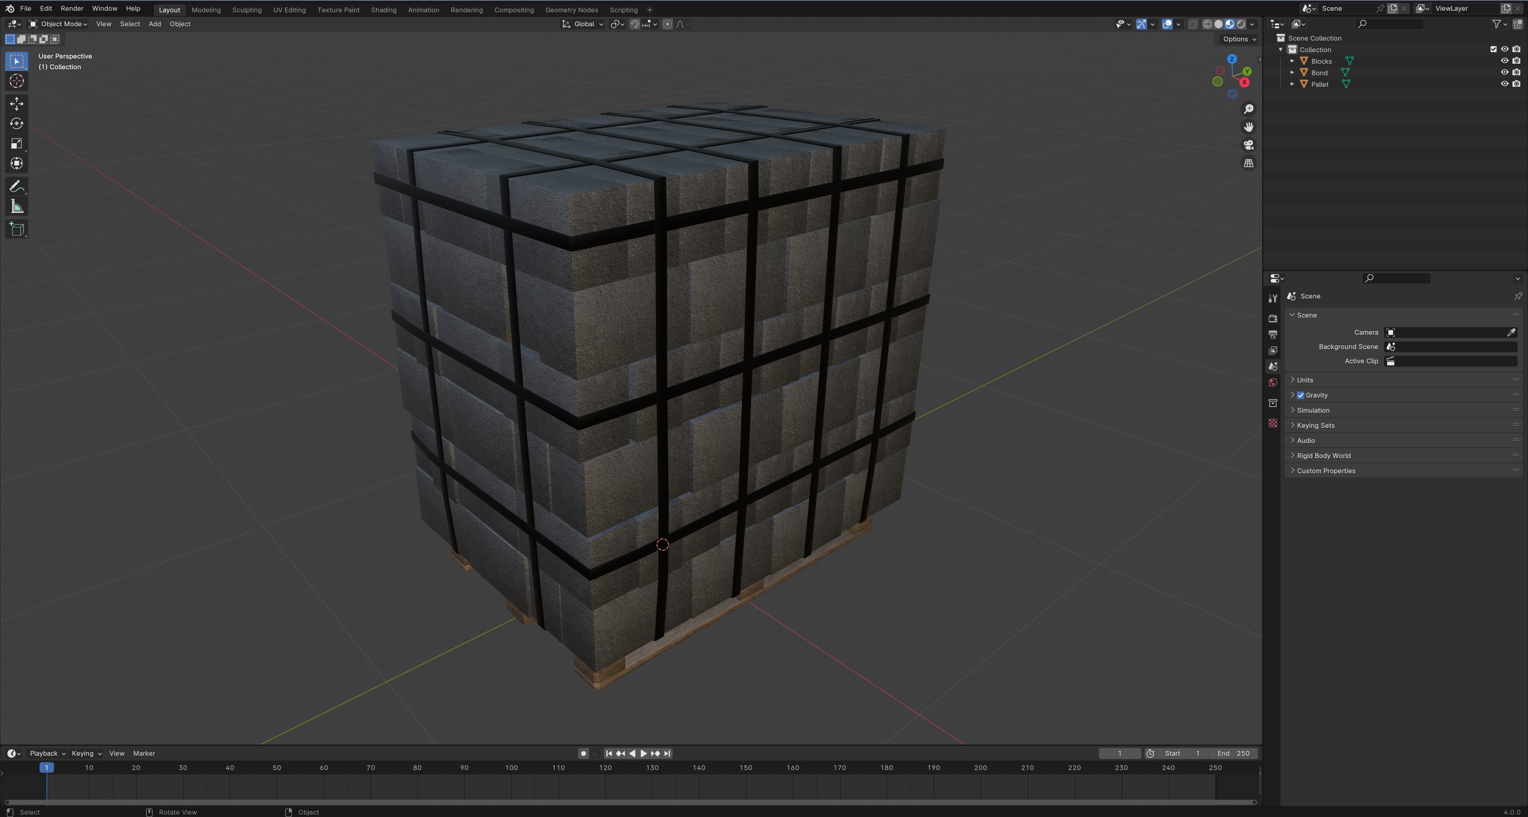Open the World properties tab

click(x=1273, y=383)
